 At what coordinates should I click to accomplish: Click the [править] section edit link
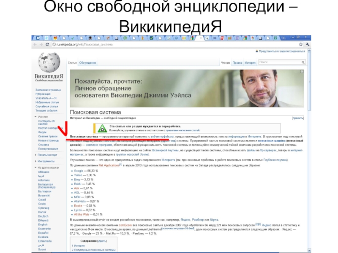(298, 118)
